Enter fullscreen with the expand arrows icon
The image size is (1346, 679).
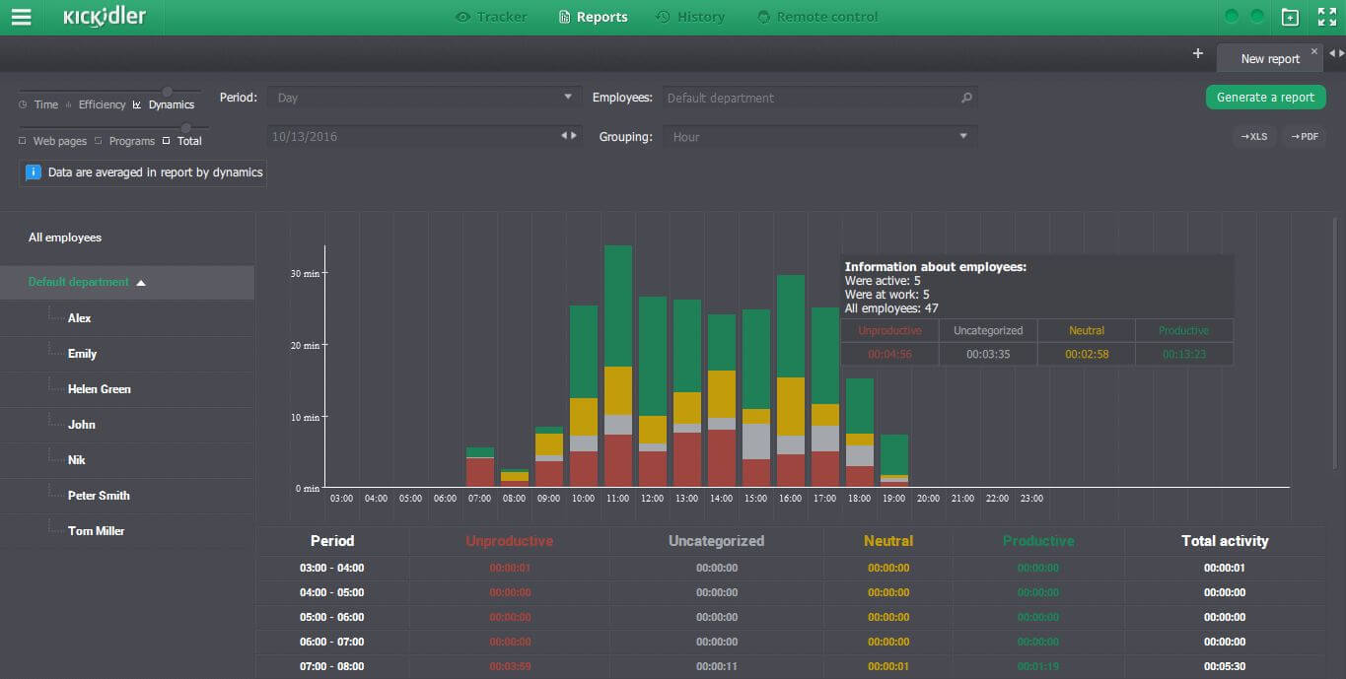[1325, 16]
